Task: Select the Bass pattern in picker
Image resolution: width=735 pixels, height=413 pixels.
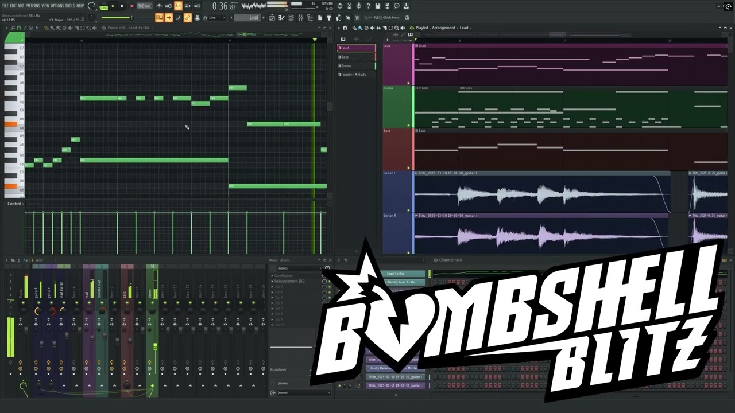Action: (356, 57)
